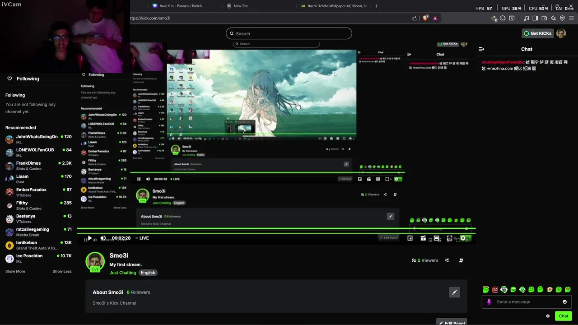This screenshot has width=578, height=325.
Task: Click the Kick search input field
Action: [289, 33]
